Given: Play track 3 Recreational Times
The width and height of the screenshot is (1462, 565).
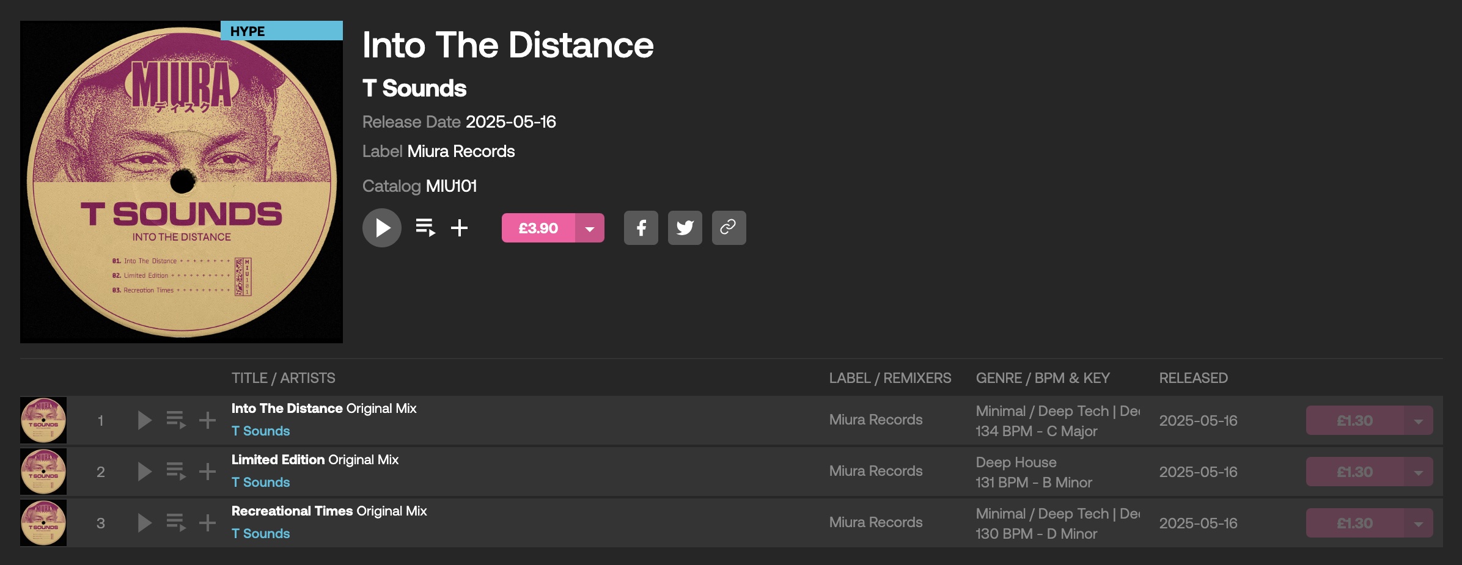Looking at the screenshot, I should tap(144, 523).
